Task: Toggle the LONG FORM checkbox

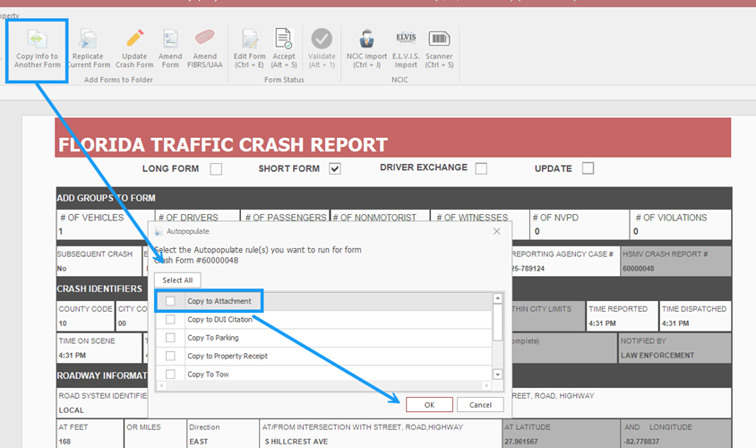Action: pos(216,168)
